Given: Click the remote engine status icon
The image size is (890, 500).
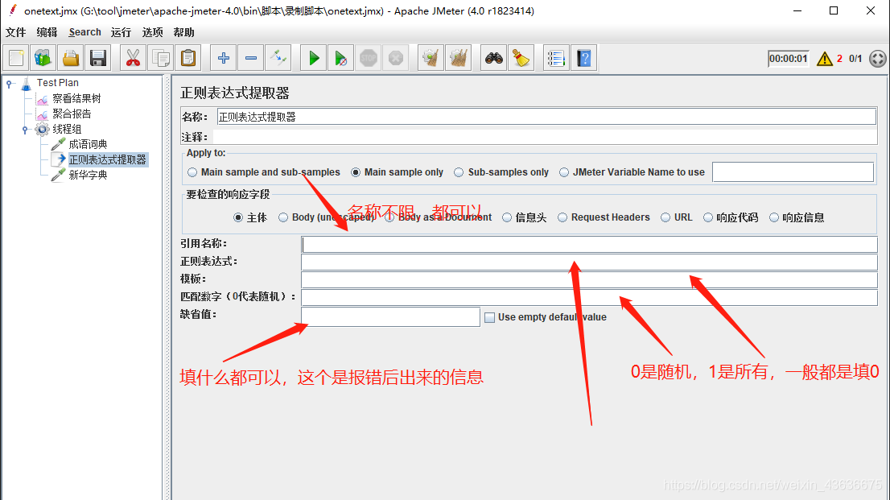Looking at the screenshot, I should [x=877, y=59].
